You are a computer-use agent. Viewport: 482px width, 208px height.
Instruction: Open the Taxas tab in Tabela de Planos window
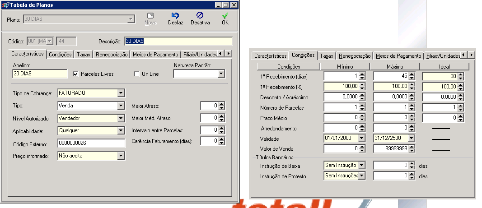tap(83, 55)
